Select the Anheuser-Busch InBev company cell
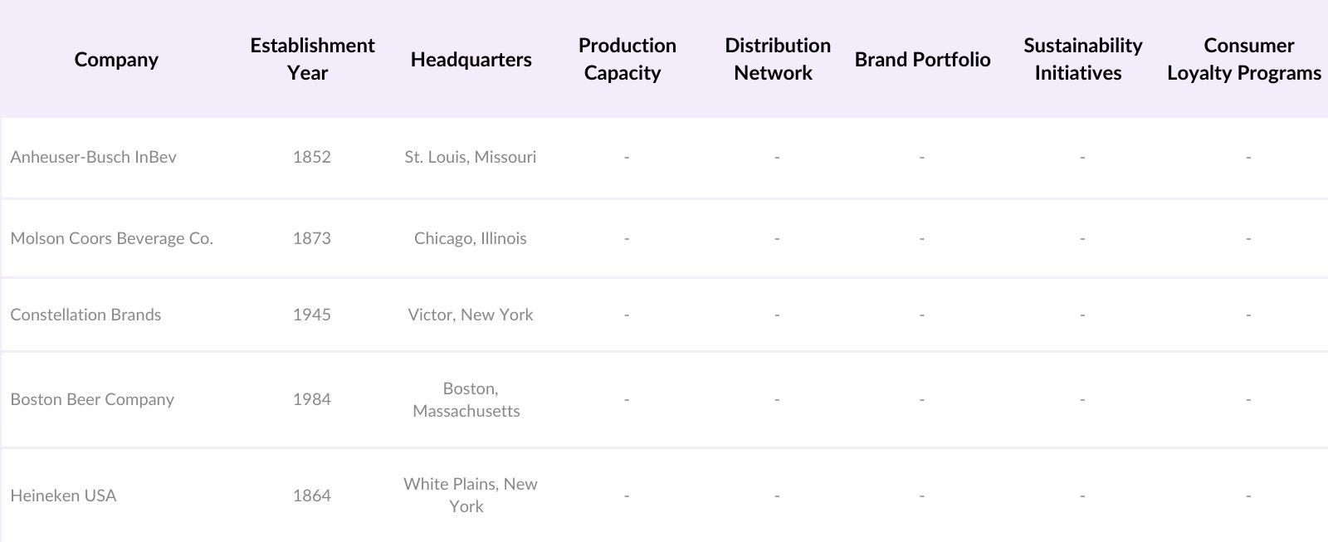 point(93,157)
